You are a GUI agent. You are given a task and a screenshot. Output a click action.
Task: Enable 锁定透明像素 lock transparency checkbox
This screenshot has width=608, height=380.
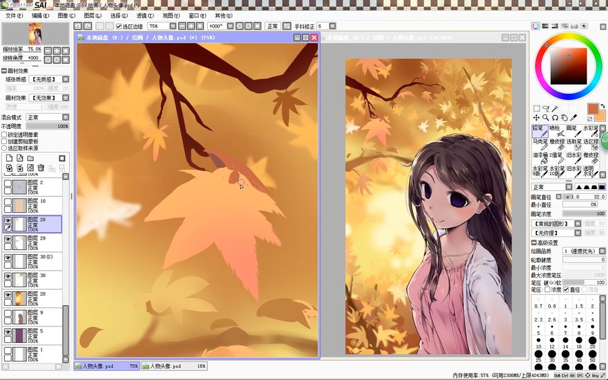(4, 135)
